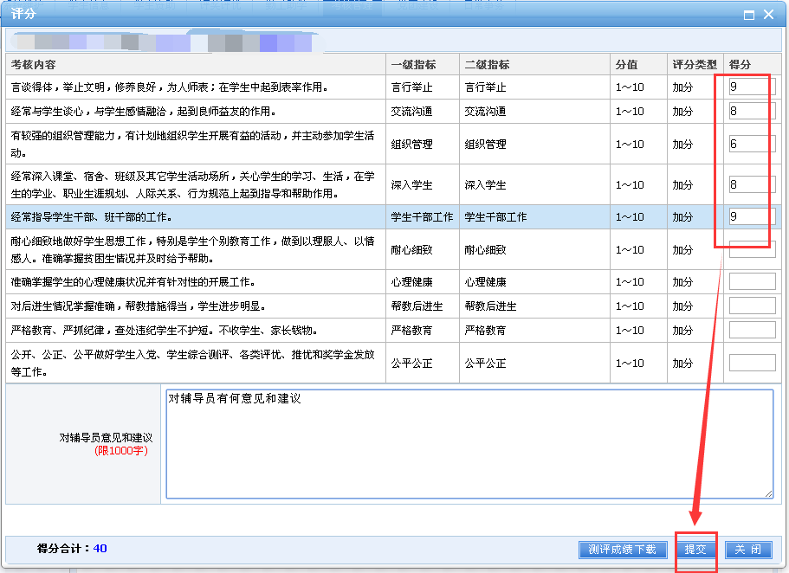Image resolution: width=789 pixels, height=573 pixels.
Task: Maximize the 评分 dialog window
Action: (749, 15)
